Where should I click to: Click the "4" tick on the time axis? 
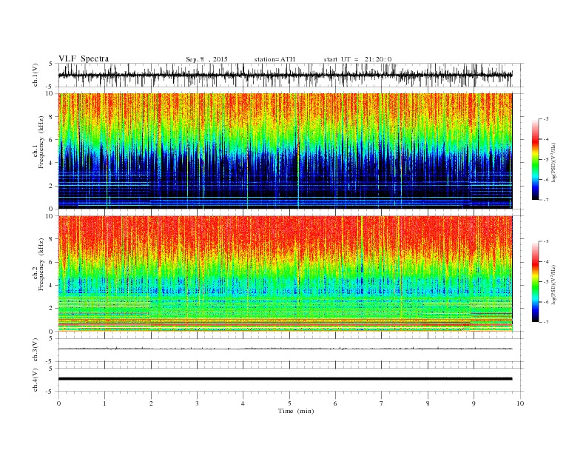(243, 403)
